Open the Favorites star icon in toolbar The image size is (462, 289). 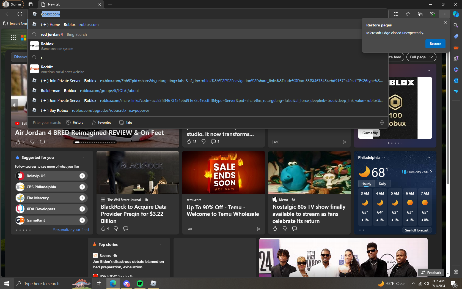click(408, 14)
